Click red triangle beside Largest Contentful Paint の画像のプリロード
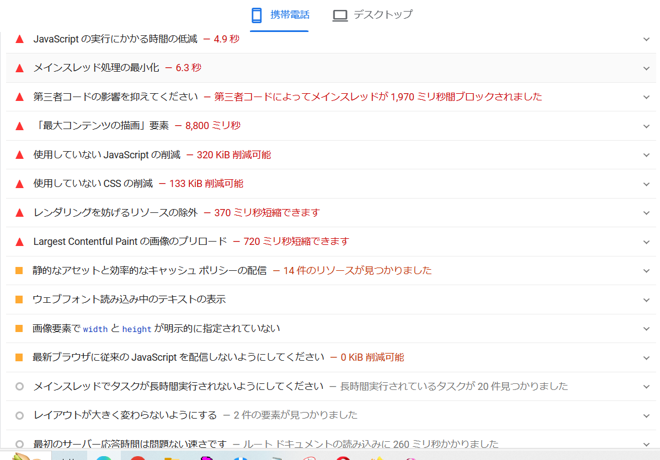 coord(20,242)
